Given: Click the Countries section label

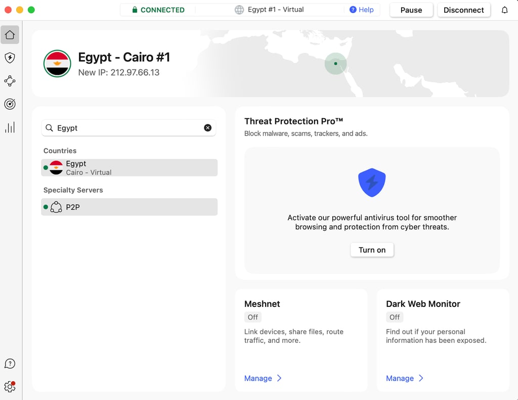Looking at the screenshot, I should (60, 151).
